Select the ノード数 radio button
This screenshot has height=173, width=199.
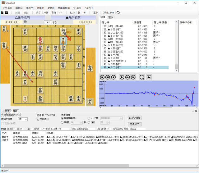(x=89, y=118)
